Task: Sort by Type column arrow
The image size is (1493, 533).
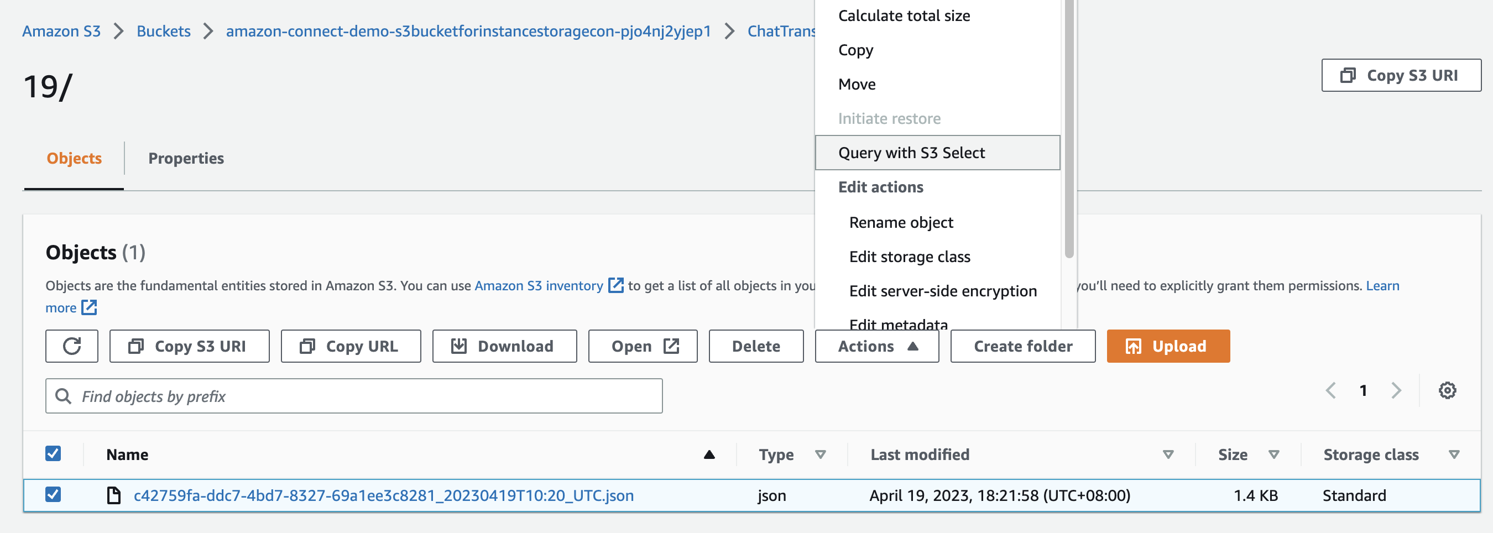Action: [820, 455]
